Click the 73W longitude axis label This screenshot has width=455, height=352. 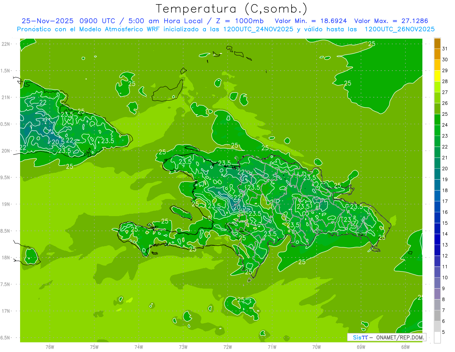click(183, 347)
